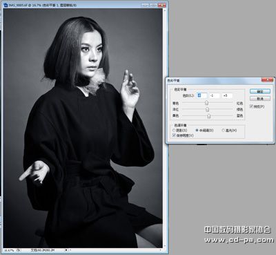Click the Cyan-Red slider handle
This screenshot has width=276, height=255.
[206, 103]
